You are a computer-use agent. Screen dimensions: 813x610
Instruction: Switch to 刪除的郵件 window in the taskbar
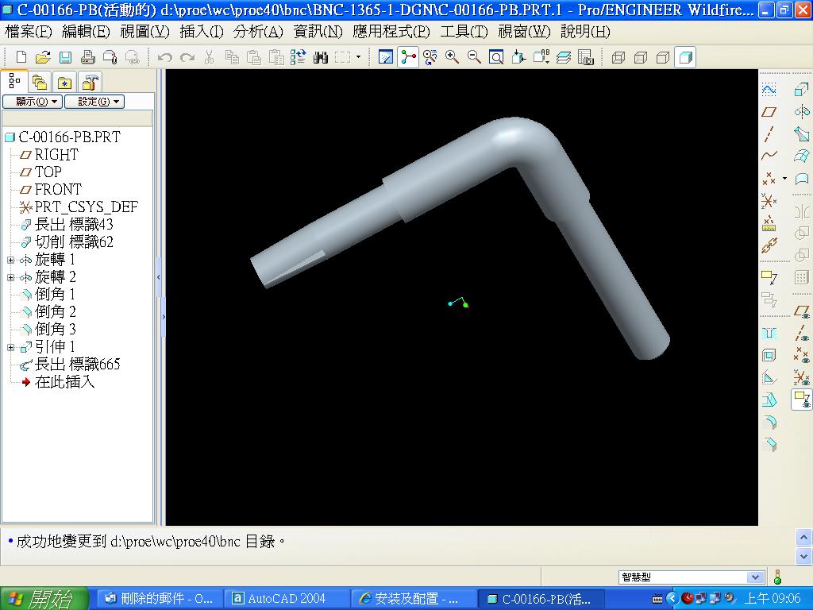coord(160,599)
